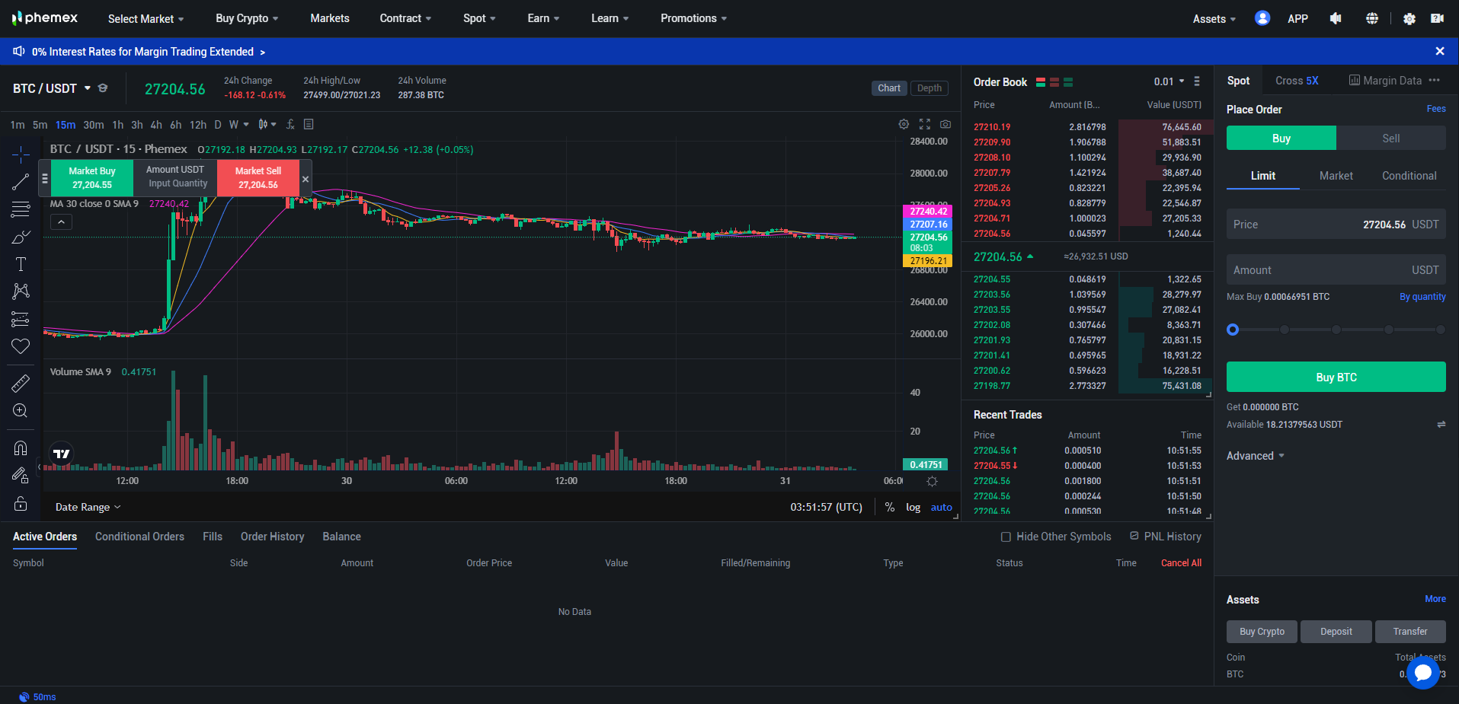Open the candlestick chart type dropdown
The width and height of the screenshot is (1459, 704).
coord(267,124)
